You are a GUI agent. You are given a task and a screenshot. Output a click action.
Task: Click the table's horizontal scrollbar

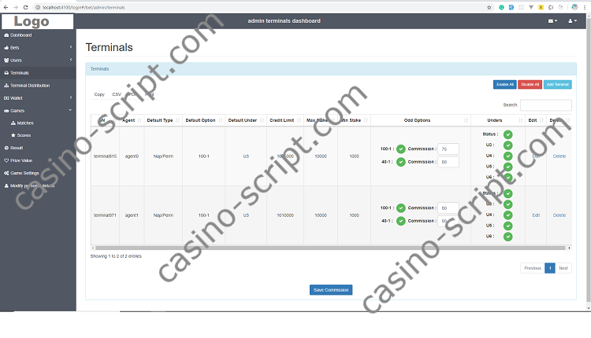pyautogui.click(x=315, y=248)
